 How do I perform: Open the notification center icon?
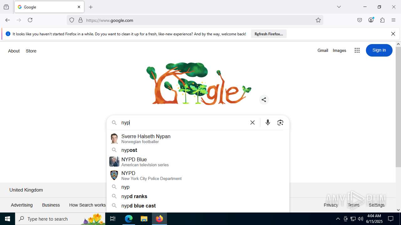click(x=391, y=219)
